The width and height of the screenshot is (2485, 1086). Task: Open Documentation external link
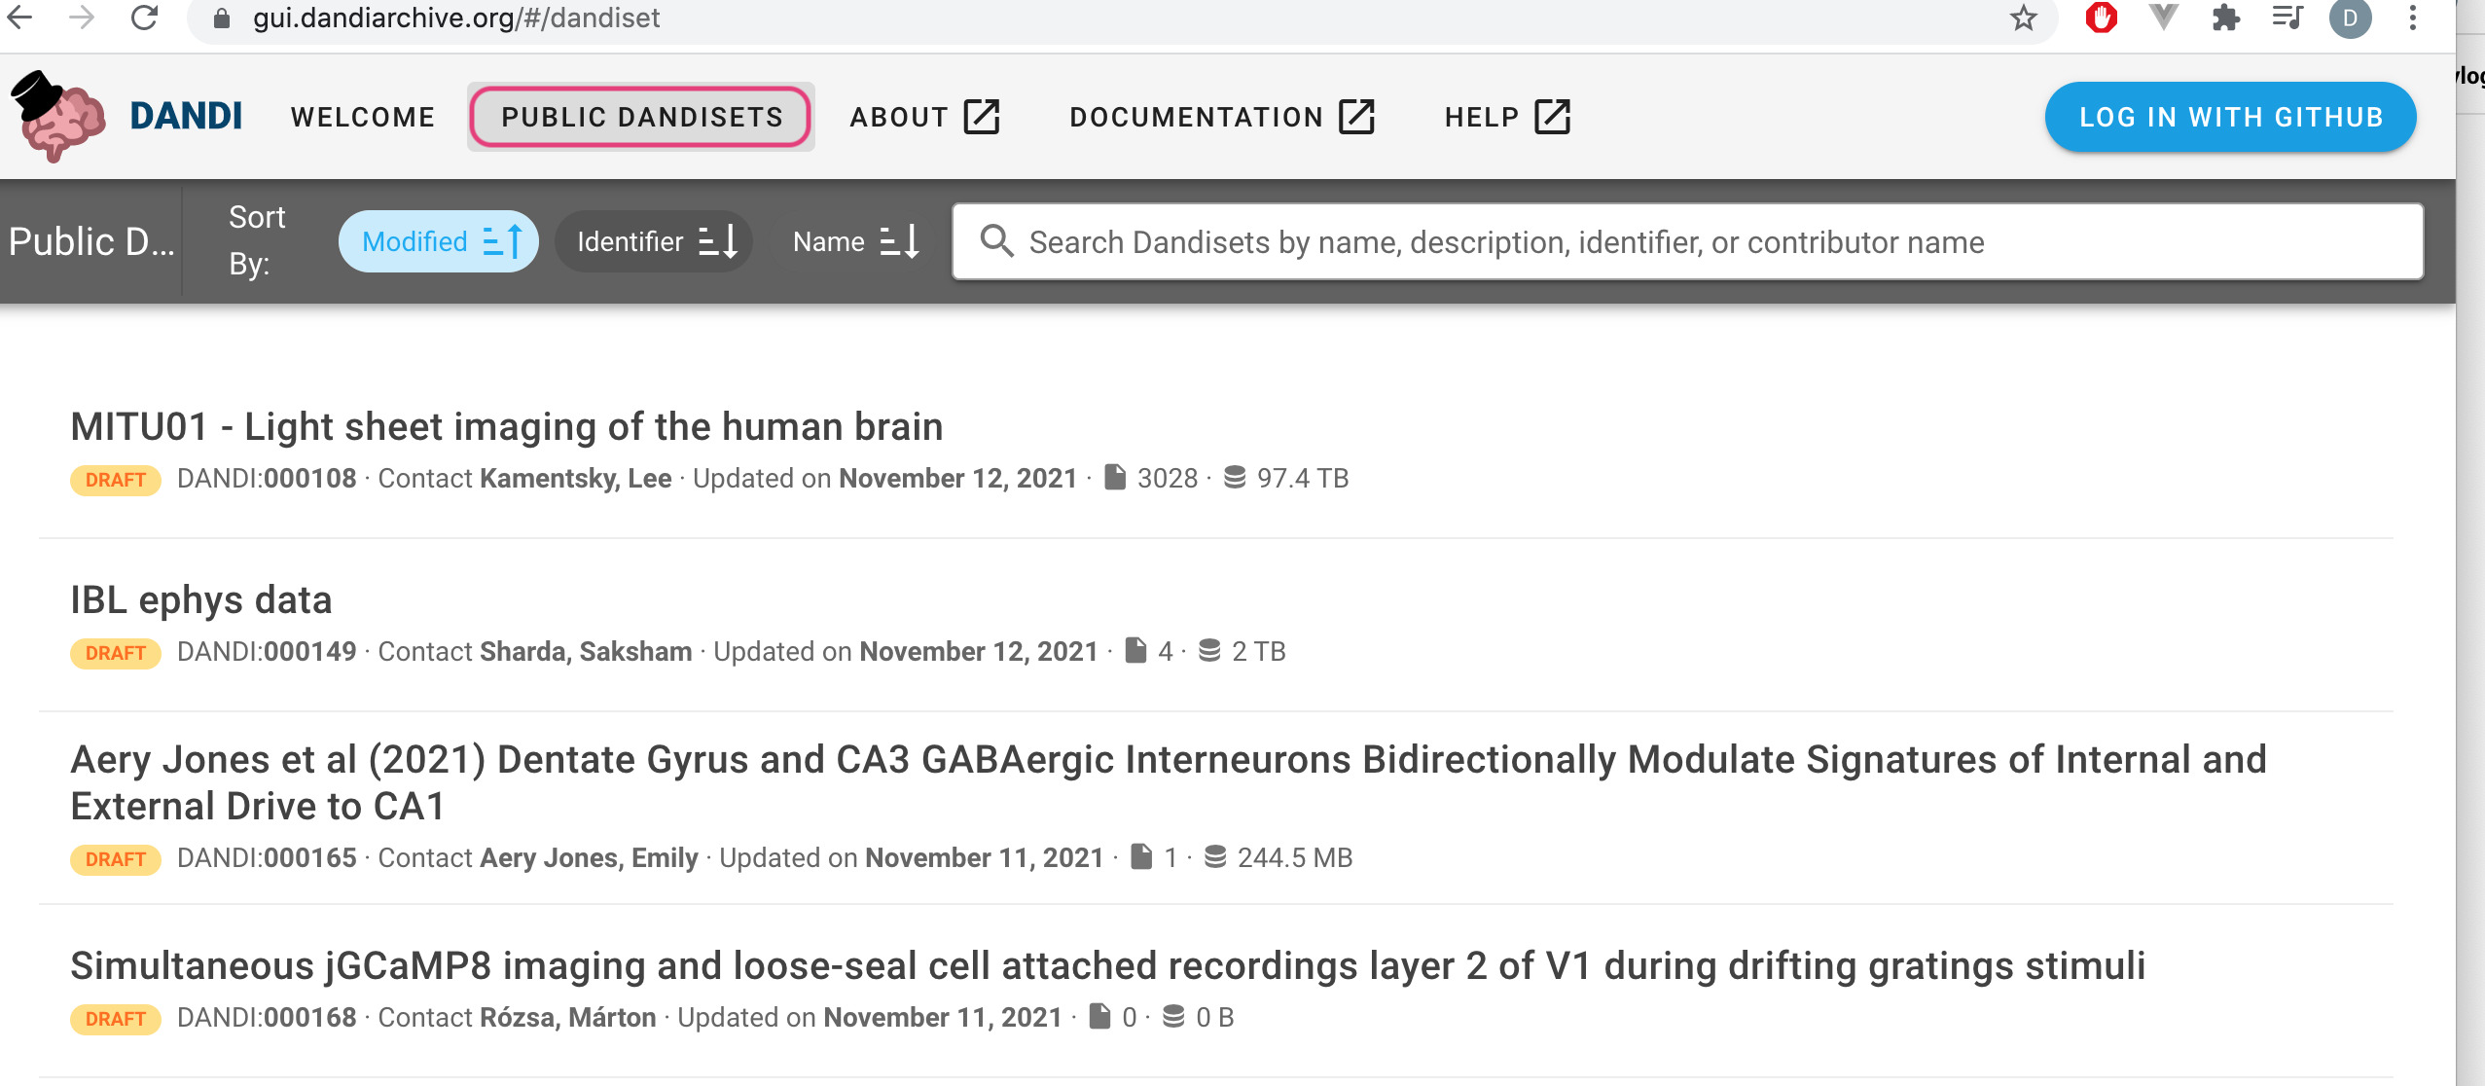tap(1221, 117)
